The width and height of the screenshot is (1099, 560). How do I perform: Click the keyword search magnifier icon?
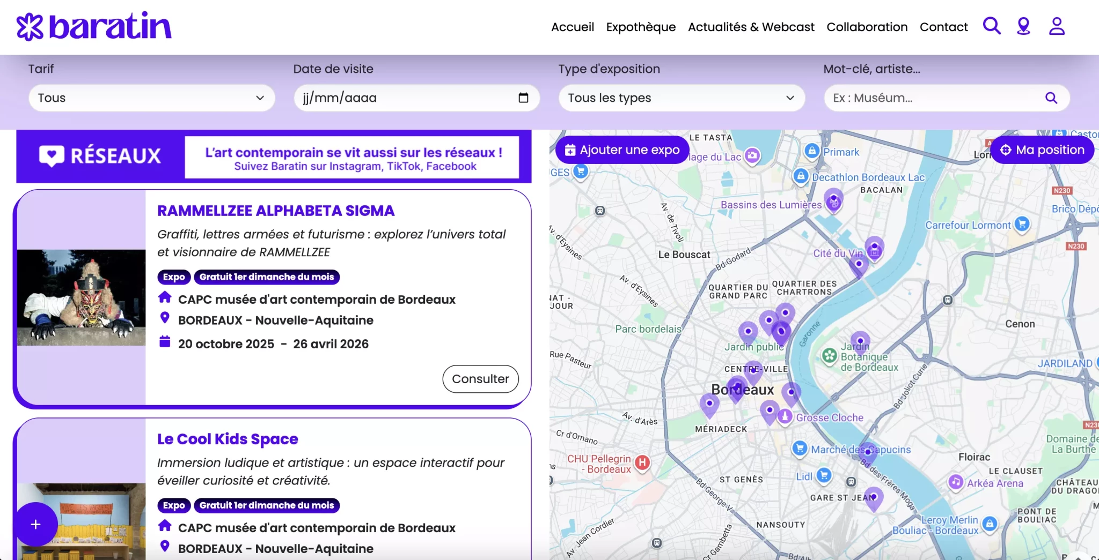click(1051, 98)
